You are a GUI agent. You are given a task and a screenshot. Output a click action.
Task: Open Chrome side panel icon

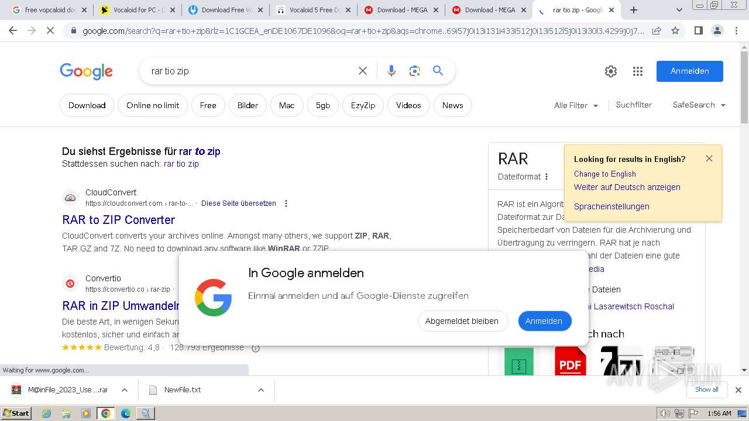[x=698, y=30]
